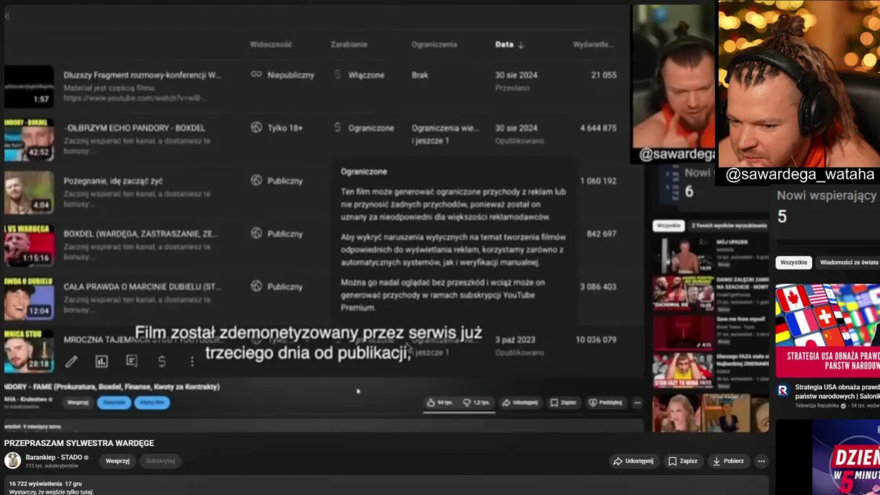Click Wesprzyj next to Barankiep - STADO
The height and width of the screenshot is (495, 880).
(x=118, y=461)
